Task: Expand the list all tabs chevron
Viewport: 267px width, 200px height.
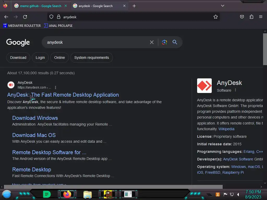Action: point(223,6)
